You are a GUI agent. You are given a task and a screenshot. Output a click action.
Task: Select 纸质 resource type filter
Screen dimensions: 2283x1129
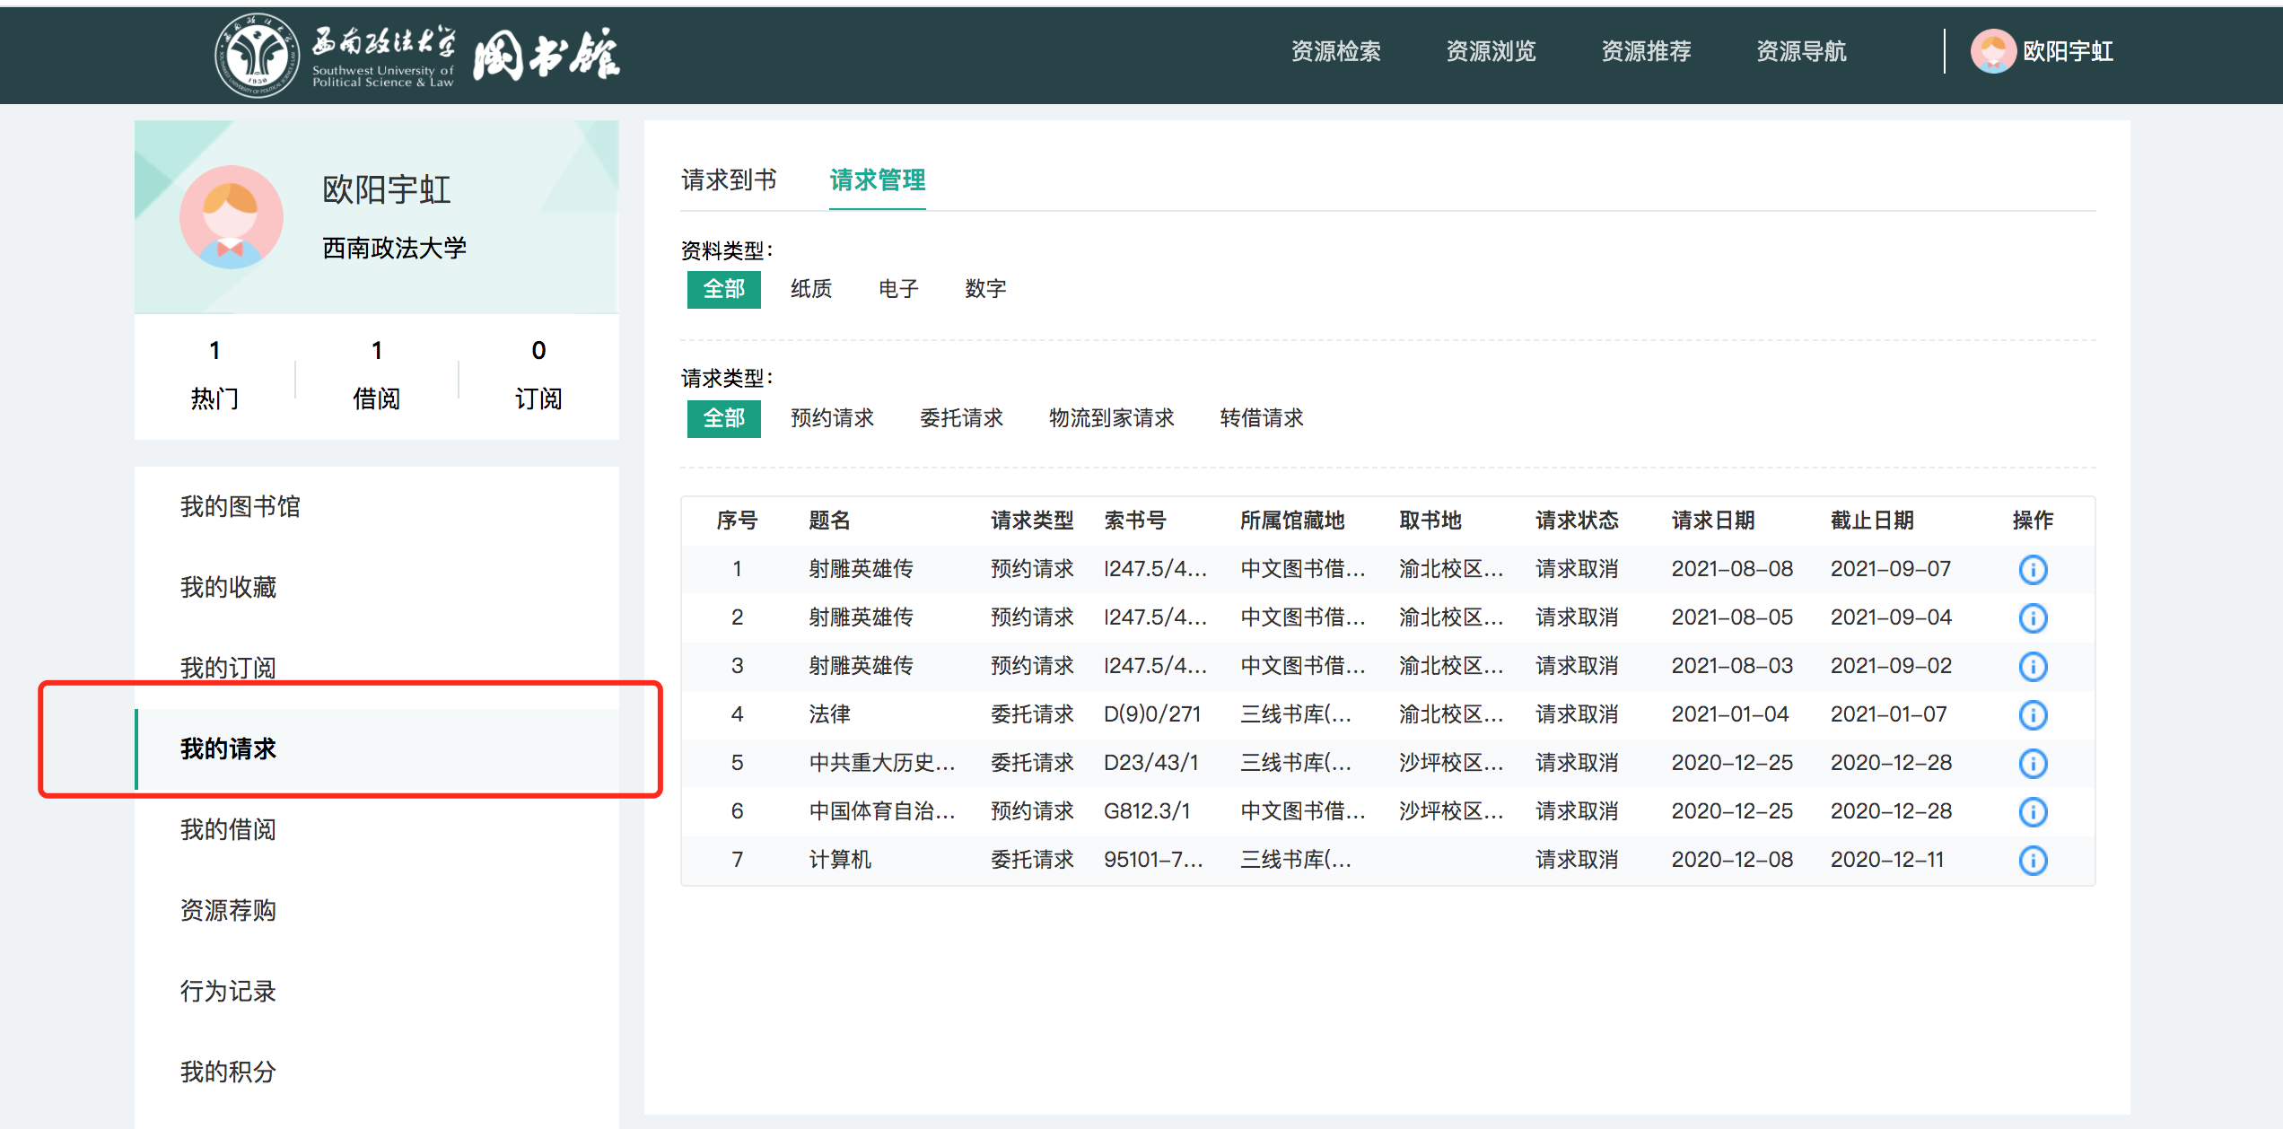810,289
